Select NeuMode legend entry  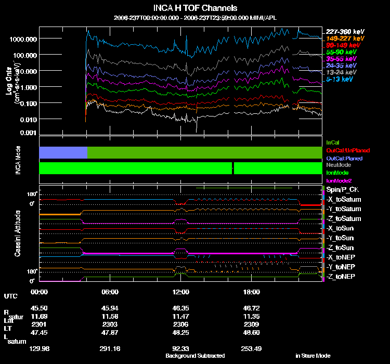click(x=339, y=165)
